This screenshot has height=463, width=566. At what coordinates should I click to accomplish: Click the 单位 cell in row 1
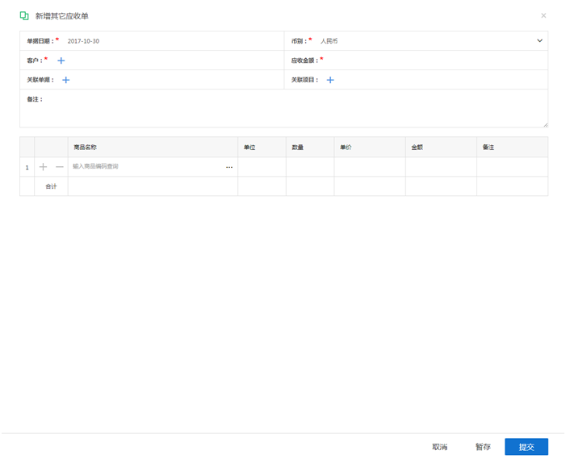point(262,167)
